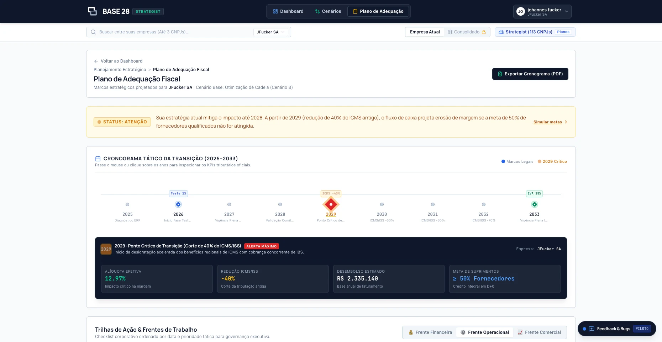Screen dimensions: 662x342
Task: Open the Simular metas link
Action: [x=547, y=122]
